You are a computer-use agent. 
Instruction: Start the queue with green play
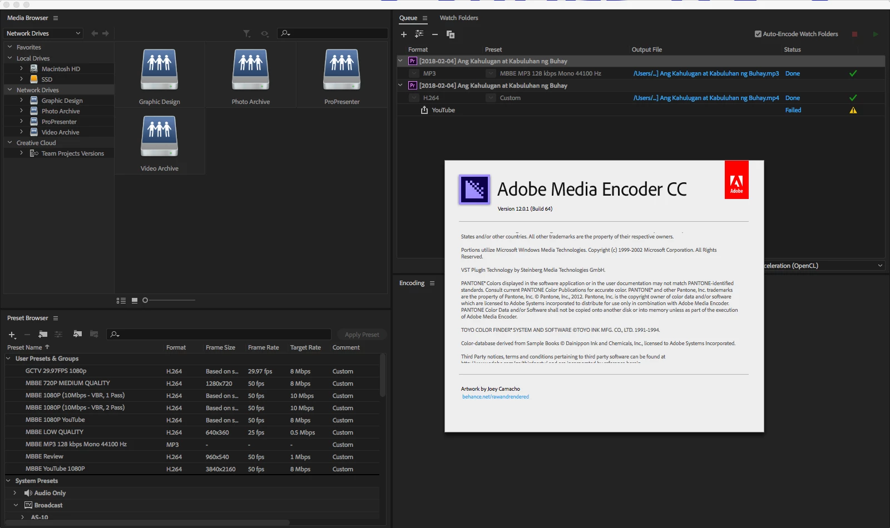tap(876, 34)
